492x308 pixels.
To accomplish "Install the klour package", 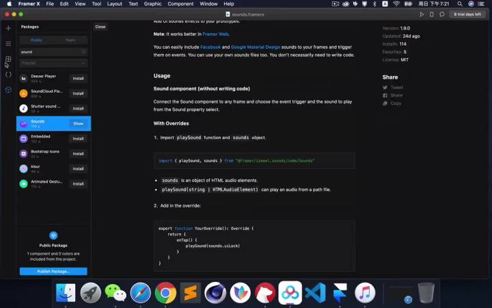I will click(x=78, y=169).
